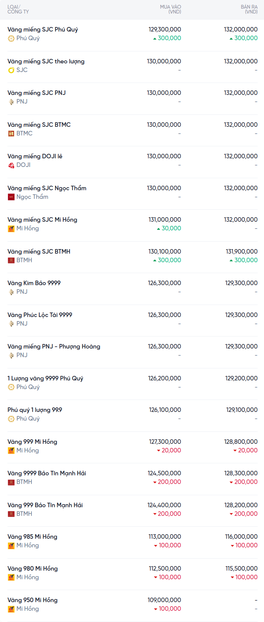Click the yellow SJC company logo icon
Screen dimensions: 264x622
point(11,70)
